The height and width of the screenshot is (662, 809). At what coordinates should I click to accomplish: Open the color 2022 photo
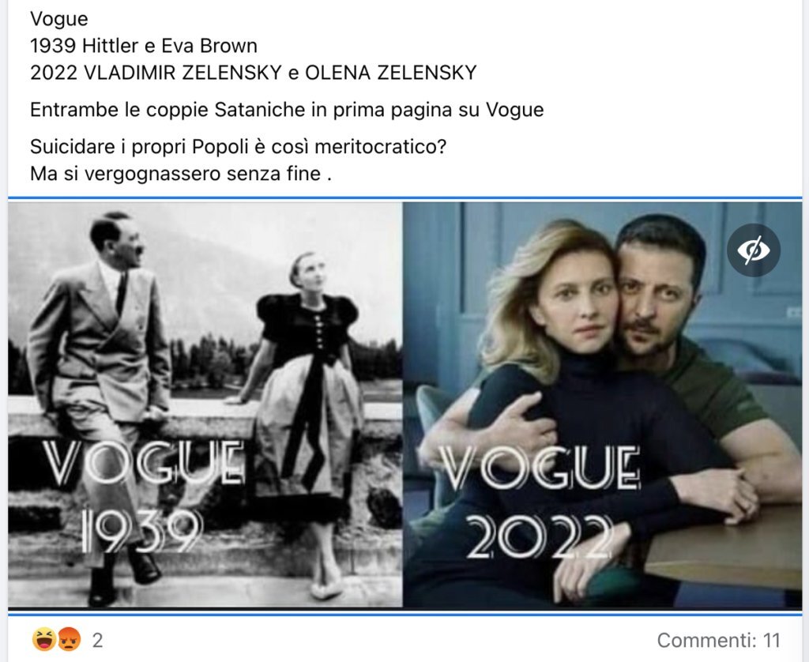602,404
